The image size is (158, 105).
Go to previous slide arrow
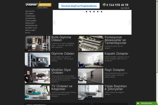(55, 22)
